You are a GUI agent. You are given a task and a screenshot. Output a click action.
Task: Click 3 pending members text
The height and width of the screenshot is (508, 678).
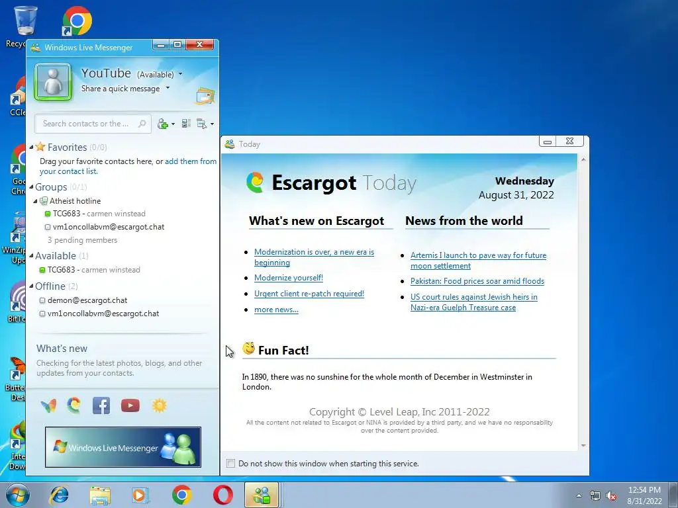pos(82,240)
